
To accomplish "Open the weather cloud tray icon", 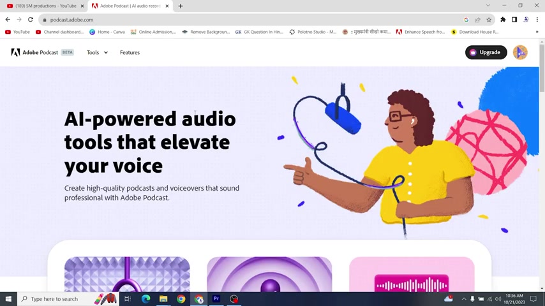I will (449, 299).
